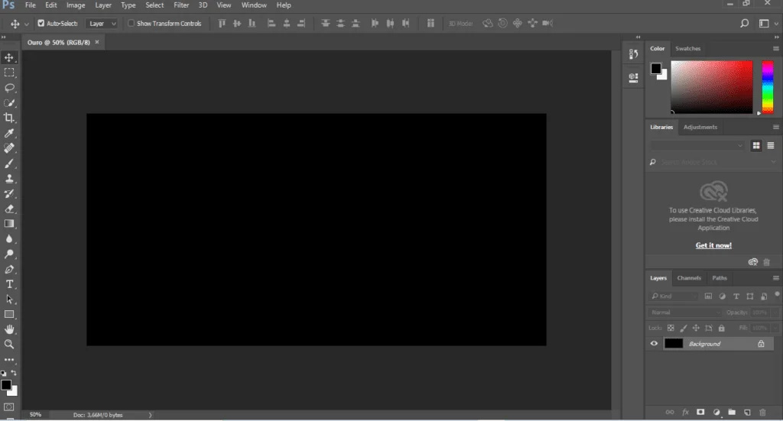Screen dimensions: 783x421
Task: Reset to default foreground and background colors
Action: pyautogui.click(x=4, y=373)
